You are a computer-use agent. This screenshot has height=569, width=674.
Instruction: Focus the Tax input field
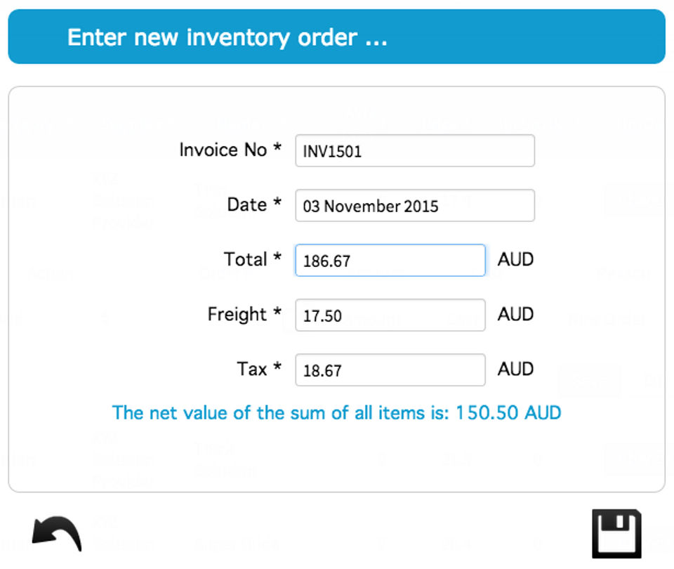point(390,370)
